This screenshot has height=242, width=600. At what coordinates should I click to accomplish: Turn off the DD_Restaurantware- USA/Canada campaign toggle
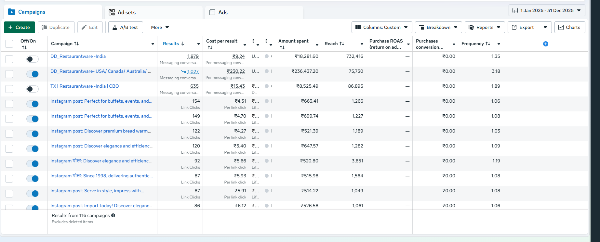click(x=33, y=74)
